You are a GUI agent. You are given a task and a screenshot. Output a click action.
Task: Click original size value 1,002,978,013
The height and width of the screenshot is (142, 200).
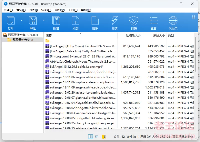(x=155, y=87)
